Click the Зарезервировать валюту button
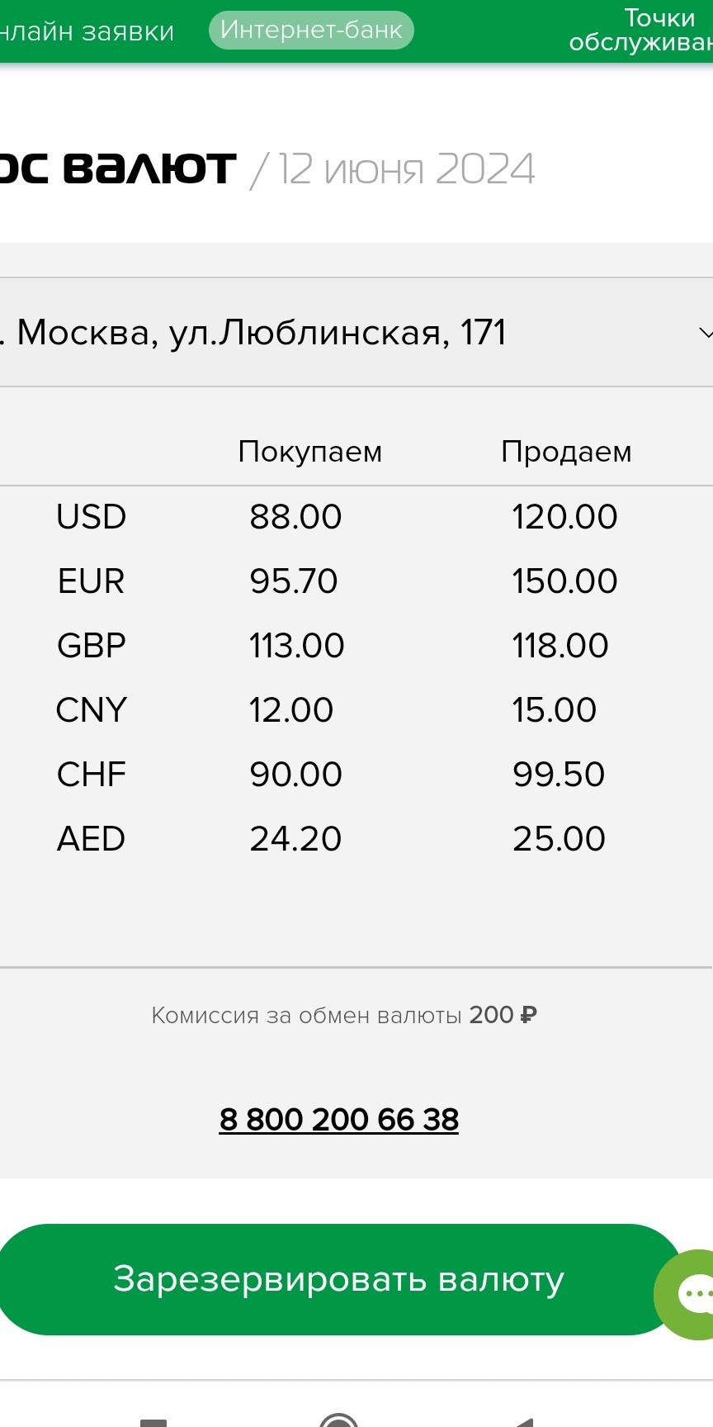Viewport: 713px width, 1427px height. click(x=339, y=1279)
